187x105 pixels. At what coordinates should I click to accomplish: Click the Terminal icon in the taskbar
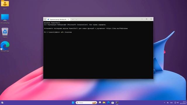(x=117, y=103)
